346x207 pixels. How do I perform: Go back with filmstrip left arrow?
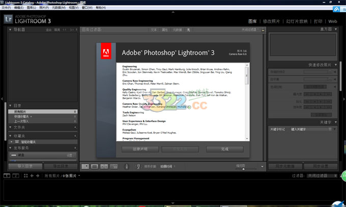(32, 175)
